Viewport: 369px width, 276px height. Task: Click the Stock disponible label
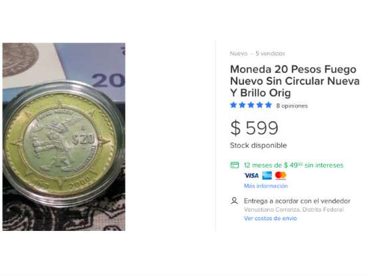(x=259, y=145)
